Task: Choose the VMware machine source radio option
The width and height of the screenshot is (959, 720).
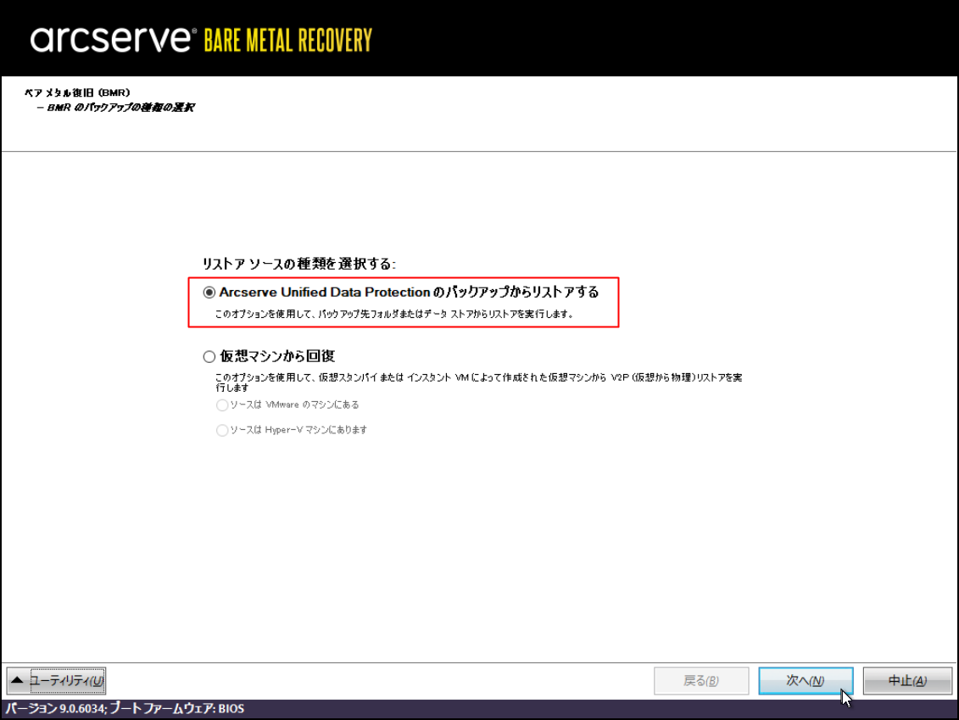Action: 222,405
